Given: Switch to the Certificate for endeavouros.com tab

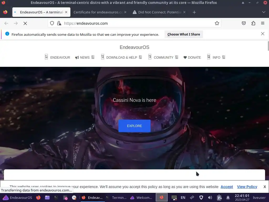Looking at the screenshot, I should coord(100,12).
